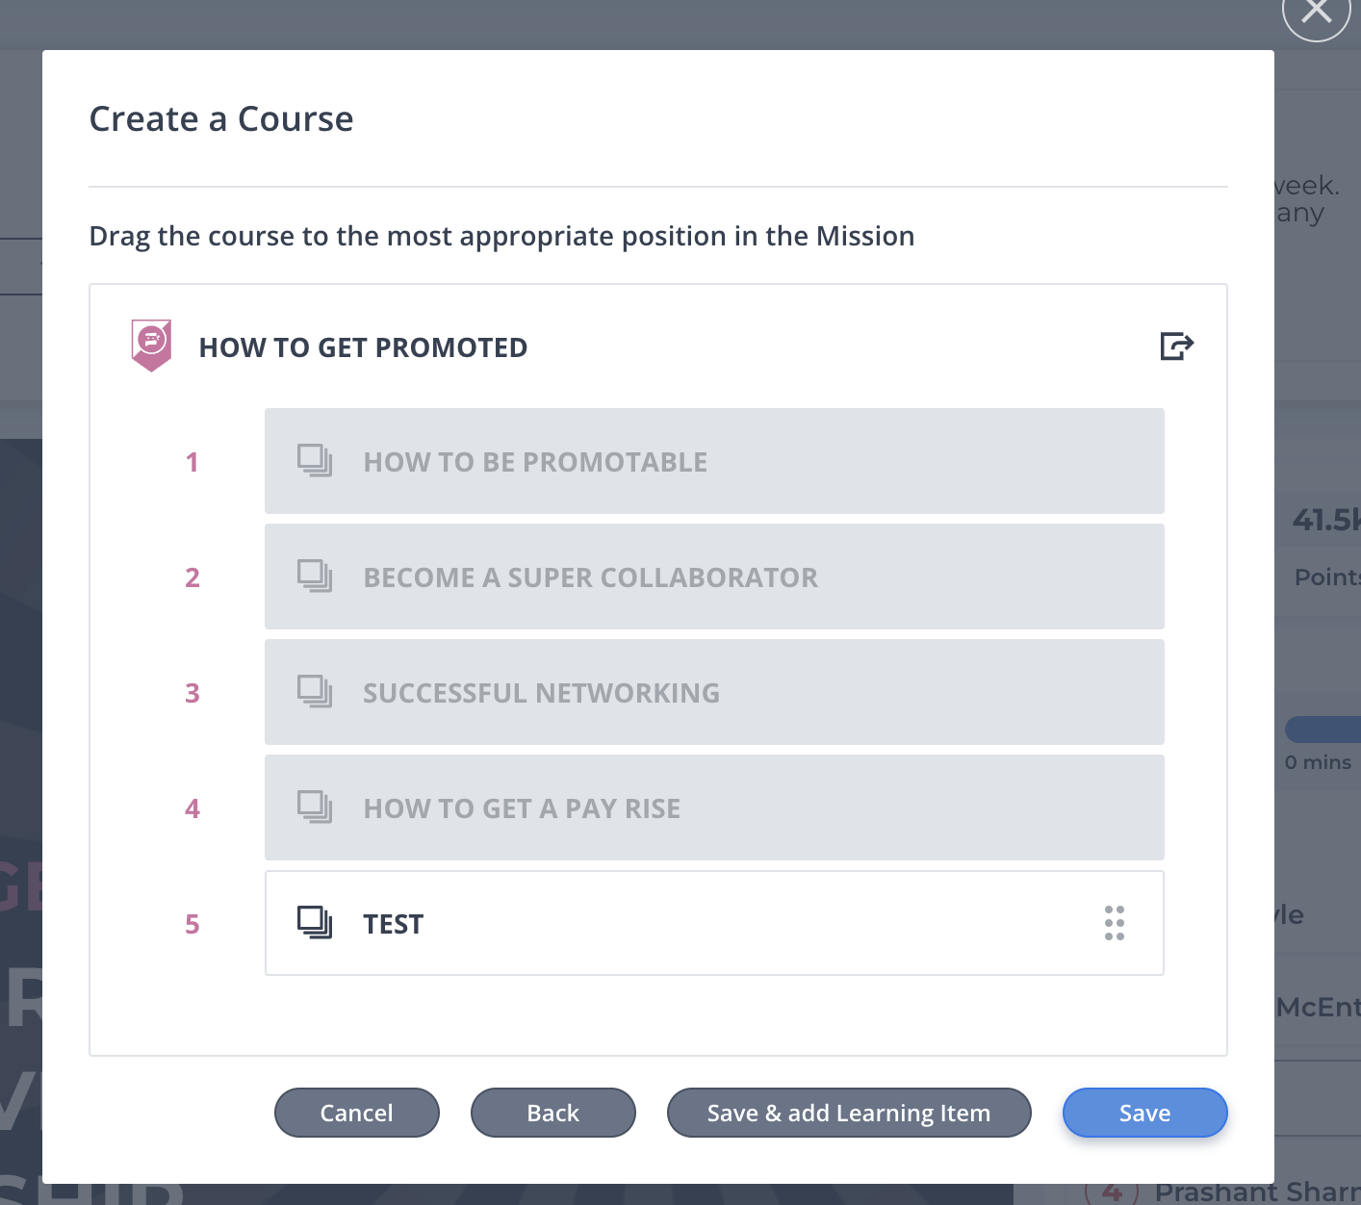Select the Successful Networking course row
This screenshot has height=1205, width=1361.
pos(714,692)
